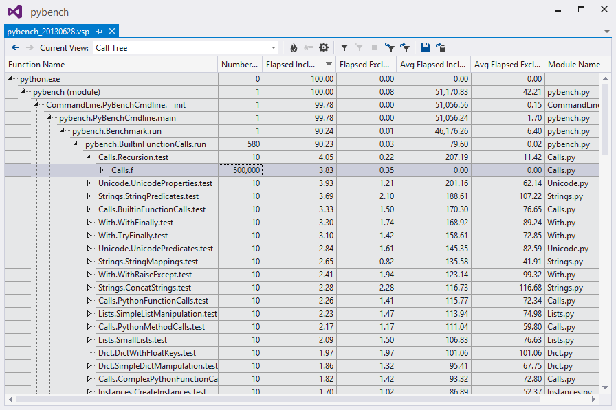616x410 pixels.
Task: Expand Calls.BuiltinFunctionCalls.test node
Action: [89, 209]
